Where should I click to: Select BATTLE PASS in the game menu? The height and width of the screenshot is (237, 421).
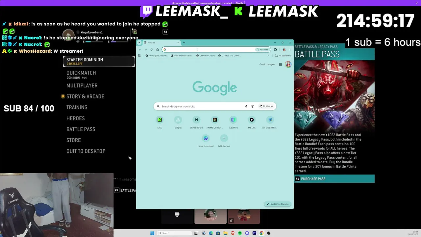point(81,129)
